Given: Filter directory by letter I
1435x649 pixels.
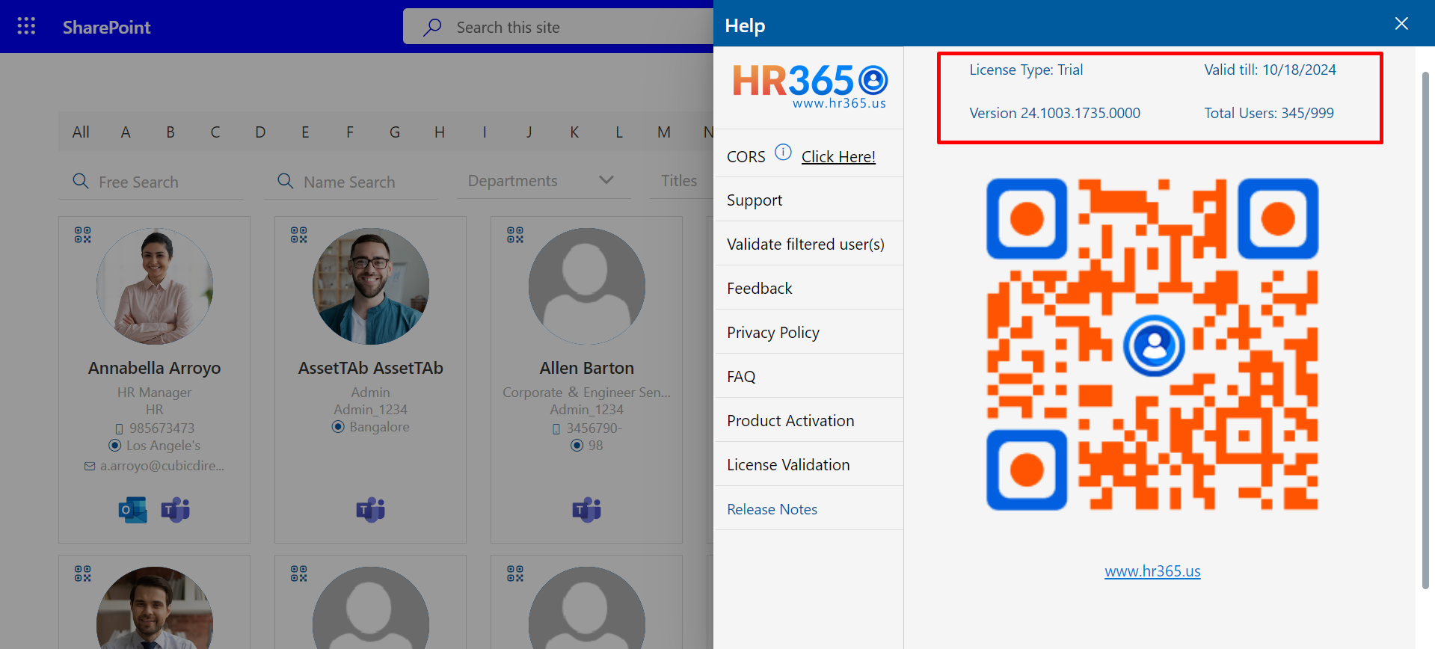Looking at the screenshot, I should [485, 132].
